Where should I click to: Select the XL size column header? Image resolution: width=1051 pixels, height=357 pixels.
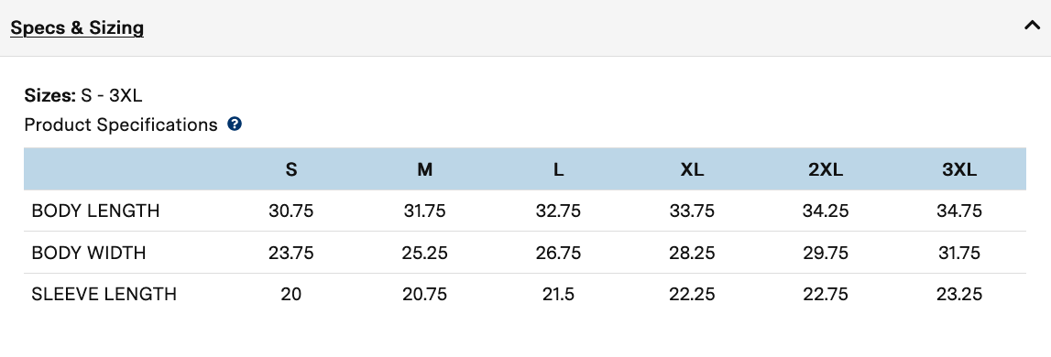[692, 169]
